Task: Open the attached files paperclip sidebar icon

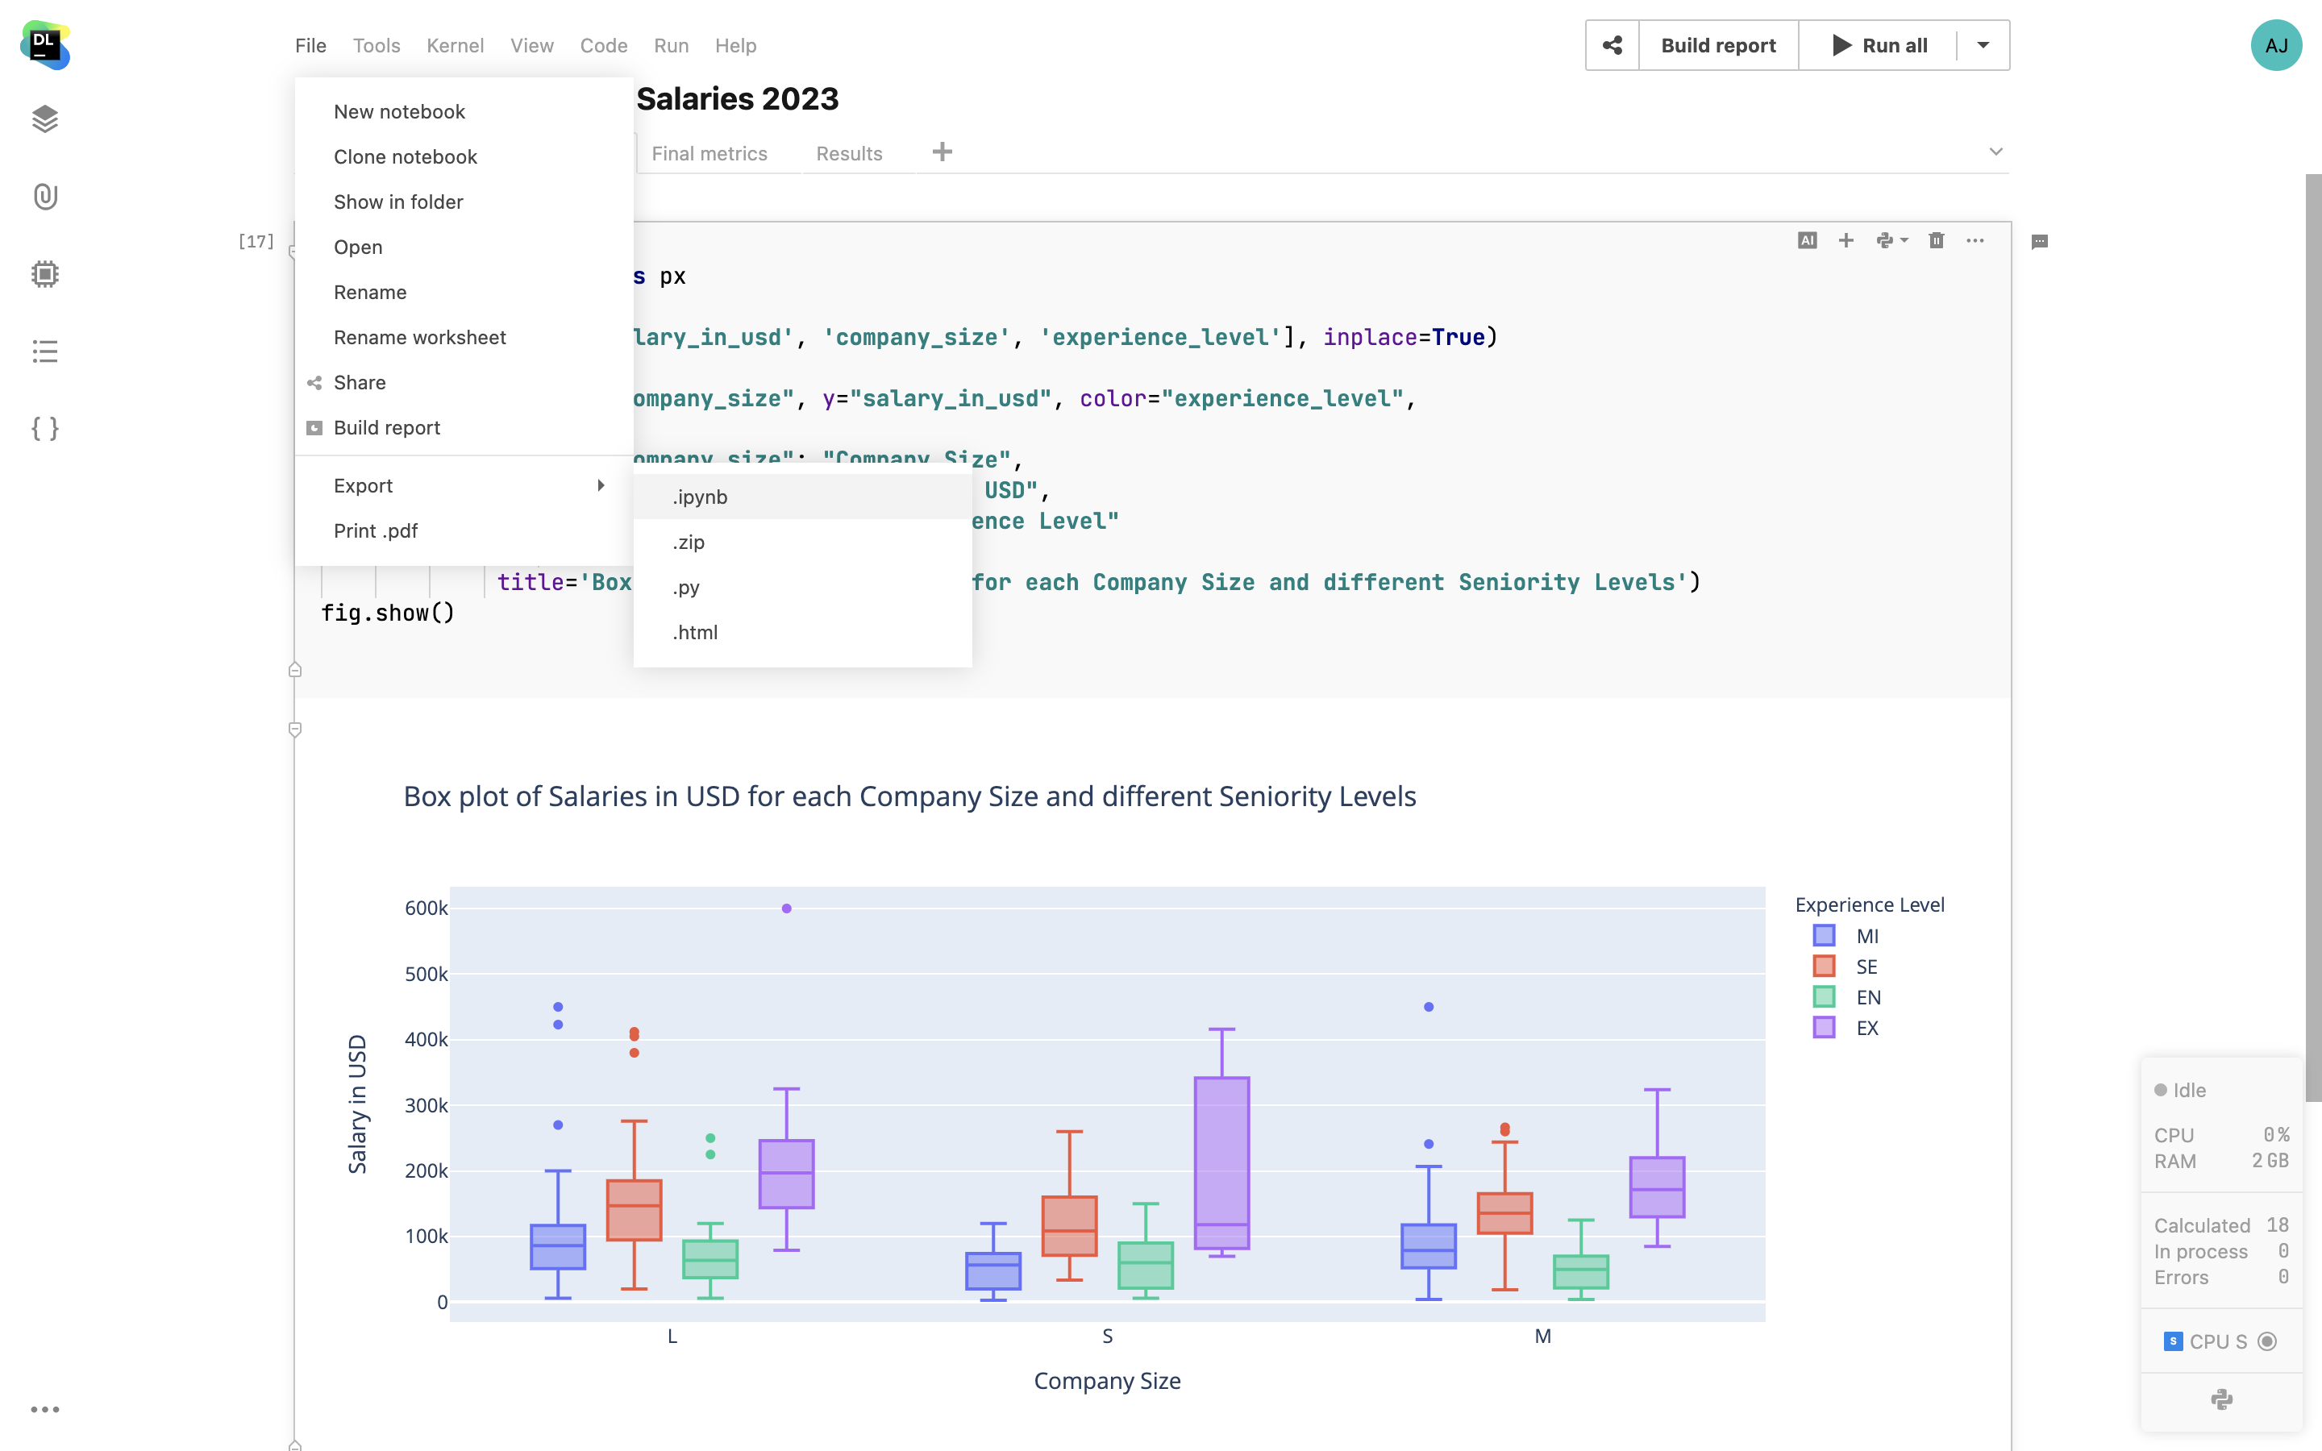Action: tap(45, 197)
